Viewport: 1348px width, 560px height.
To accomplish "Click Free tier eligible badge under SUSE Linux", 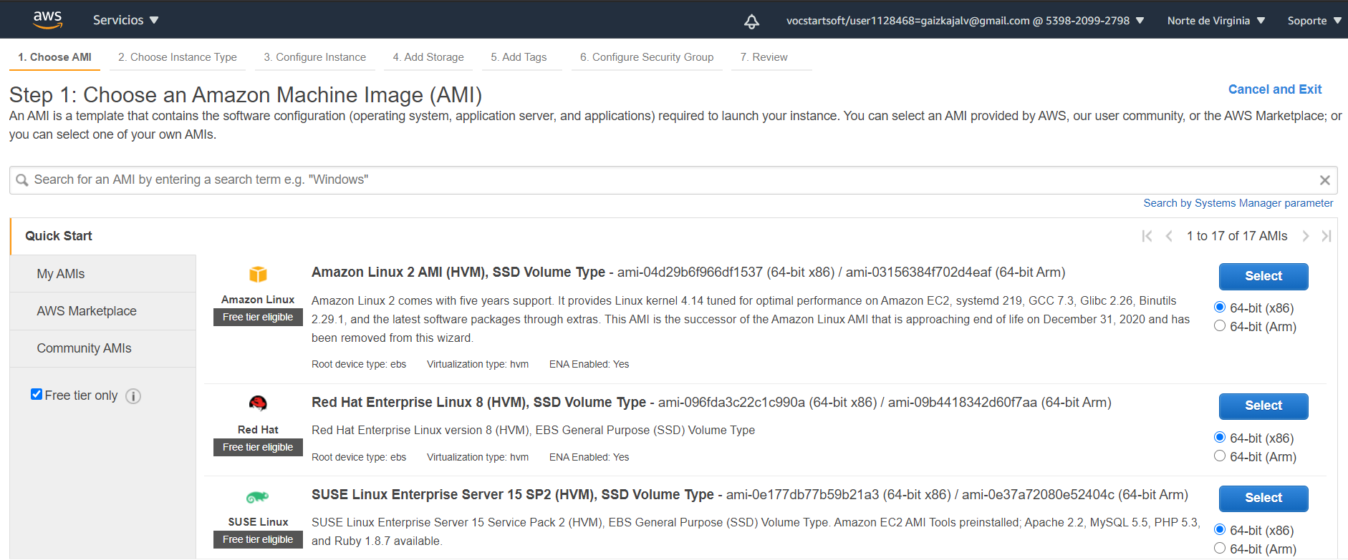I will (258, 540).
